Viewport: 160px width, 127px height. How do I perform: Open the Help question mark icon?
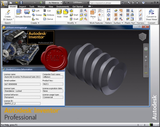(143, 3)
